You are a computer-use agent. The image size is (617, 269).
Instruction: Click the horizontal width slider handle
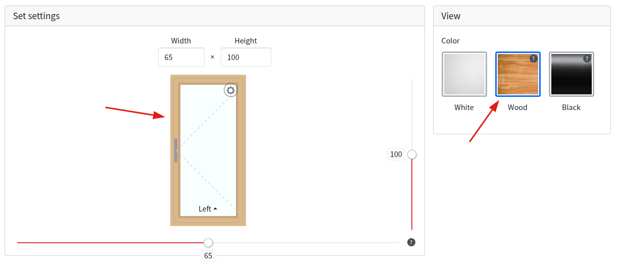(x=208, y=243)
